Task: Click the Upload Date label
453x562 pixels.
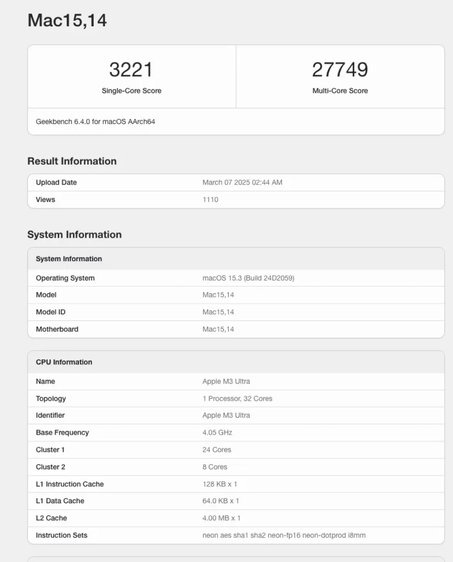Action: pos(56,182)
